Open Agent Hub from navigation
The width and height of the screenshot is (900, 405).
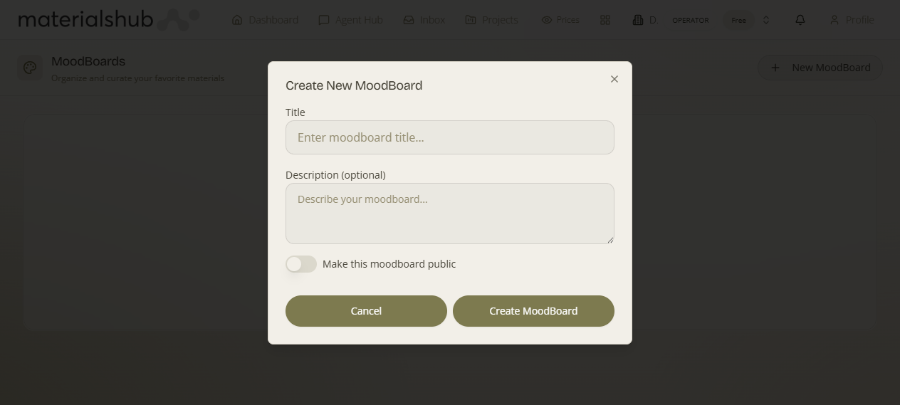point(350,20)
